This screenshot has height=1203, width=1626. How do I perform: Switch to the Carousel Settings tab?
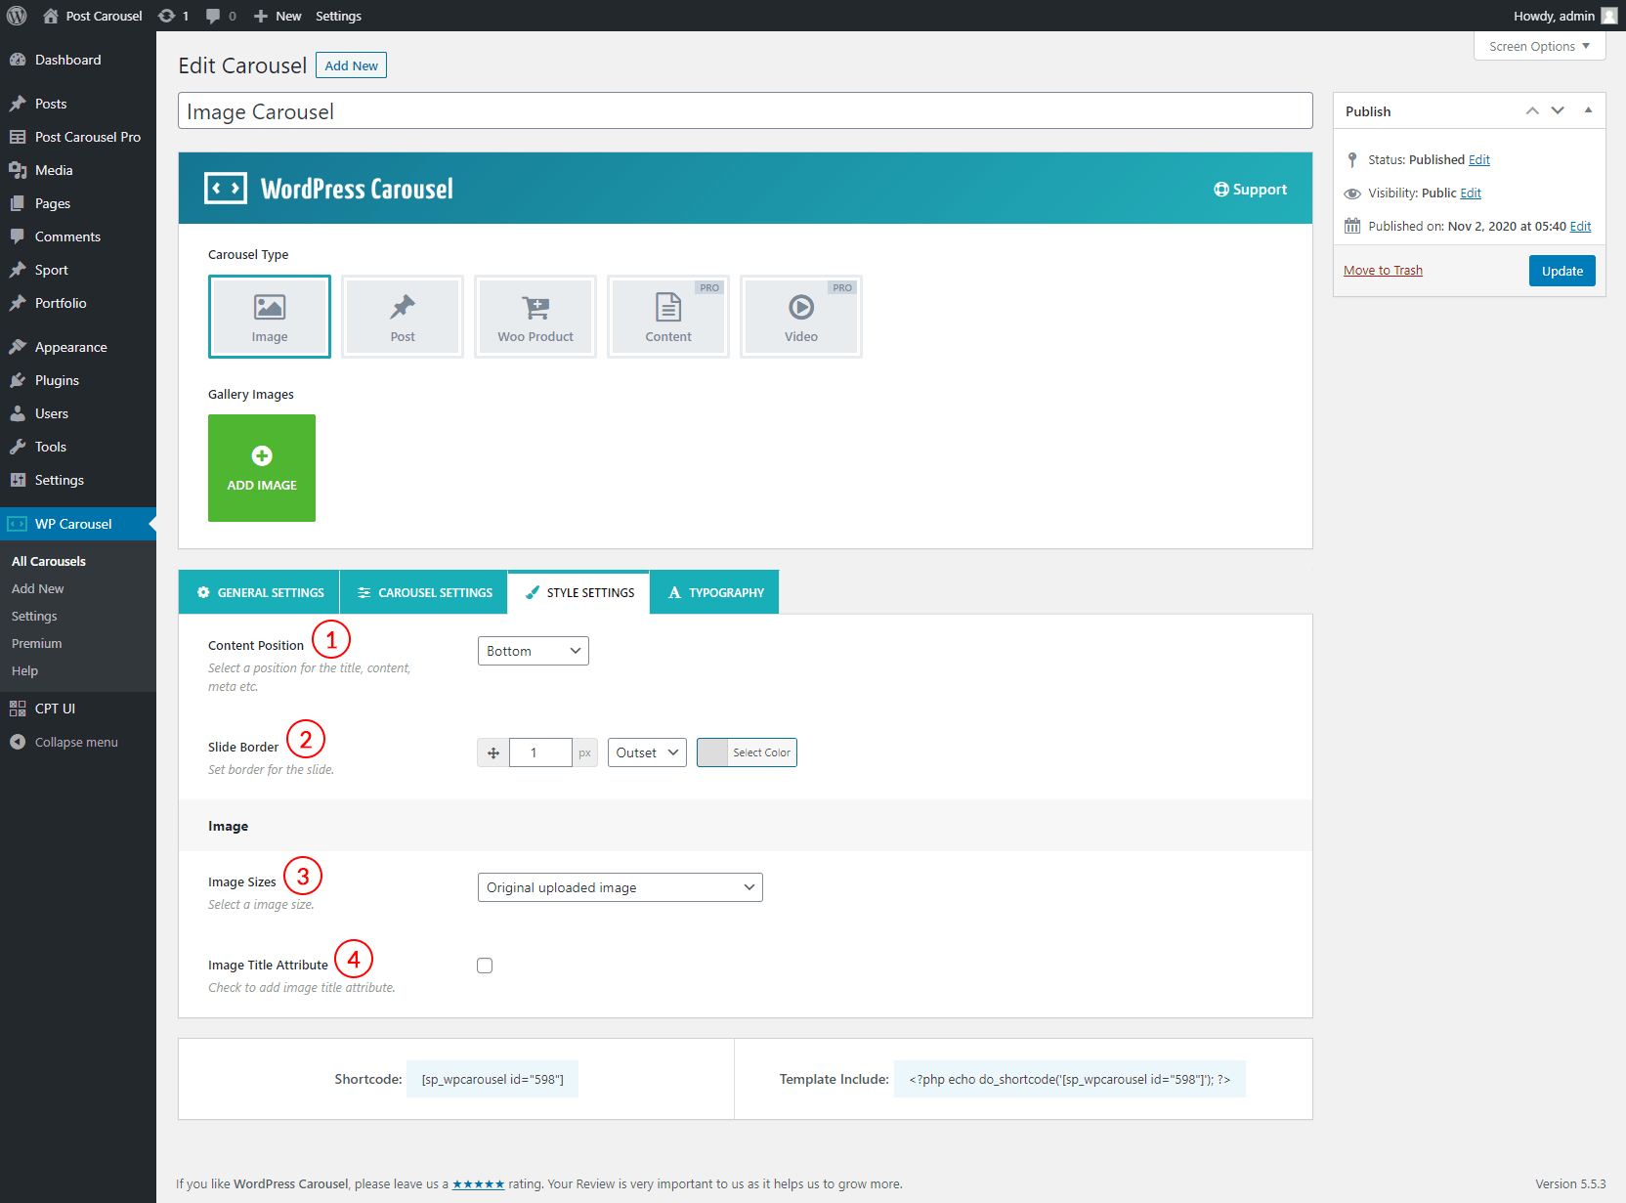click(x=424, y=592)
